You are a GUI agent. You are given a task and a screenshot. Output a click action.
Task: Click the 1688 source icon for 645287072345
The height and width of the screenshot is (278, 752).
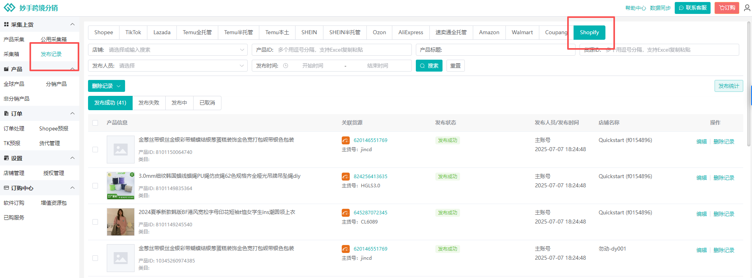[x=346, y=213]
